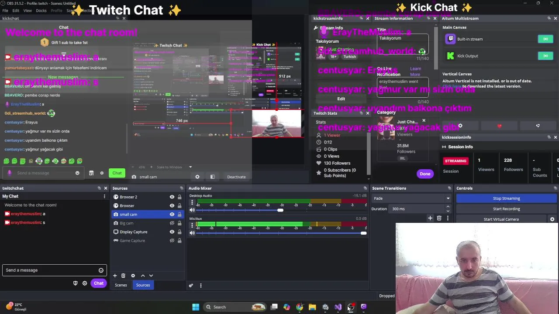Toggle the Kick Output stream
The width and height of the screenshot is (559, 314).
pyautogui.click(x=545, y=56)
